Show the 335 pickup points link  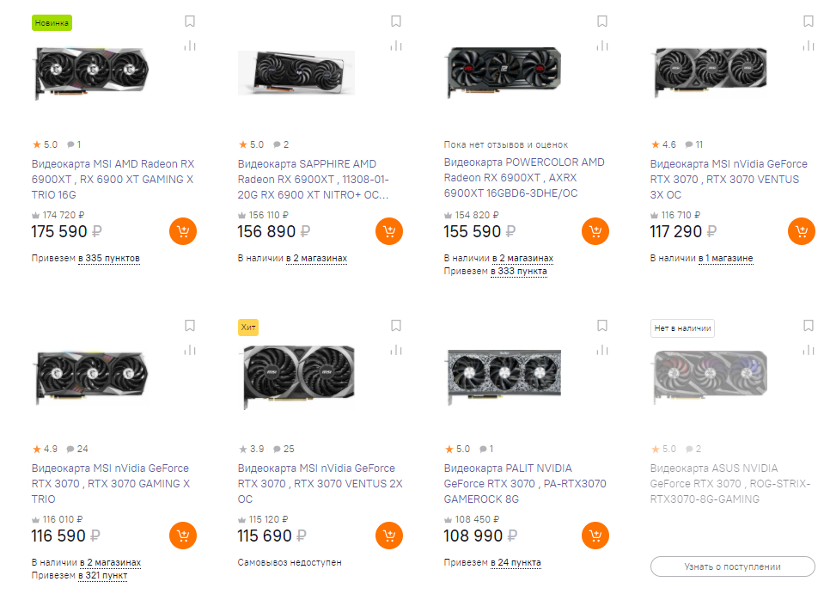coord(108,258)
